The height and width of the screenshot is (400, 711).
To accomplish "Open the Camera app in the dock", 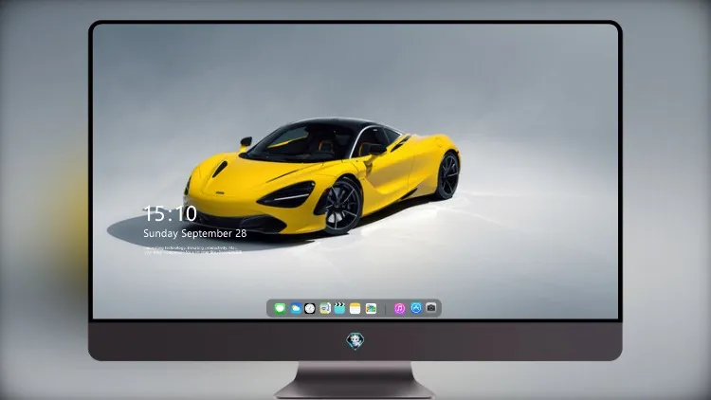I will (431, 308).
